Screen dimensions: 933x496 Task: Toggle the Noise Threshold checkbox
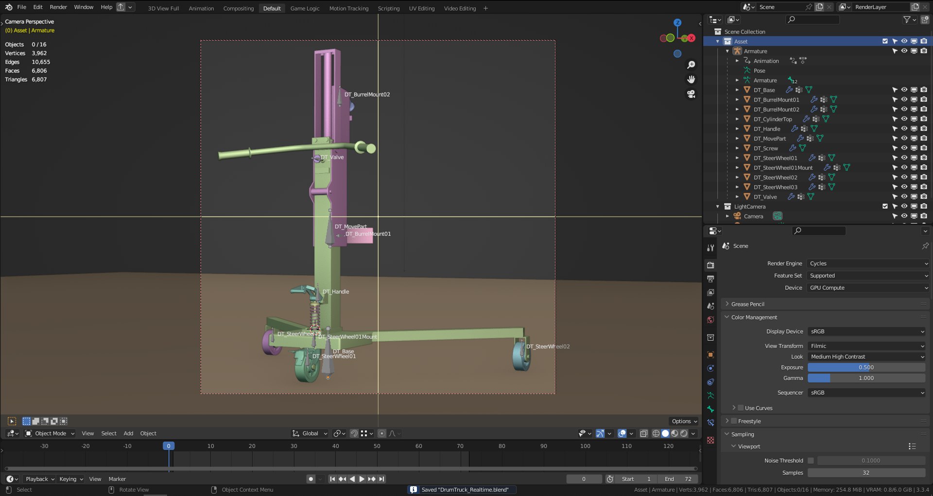point(811,461)
